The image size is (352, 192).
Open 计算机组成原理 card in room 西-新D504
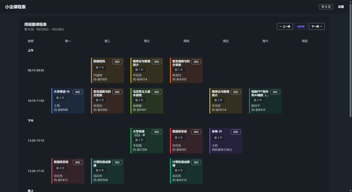click(107, 171)
